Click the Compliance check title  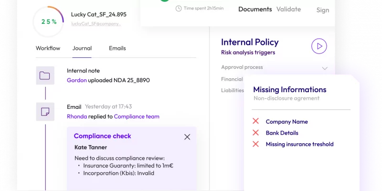coord(102,136)
